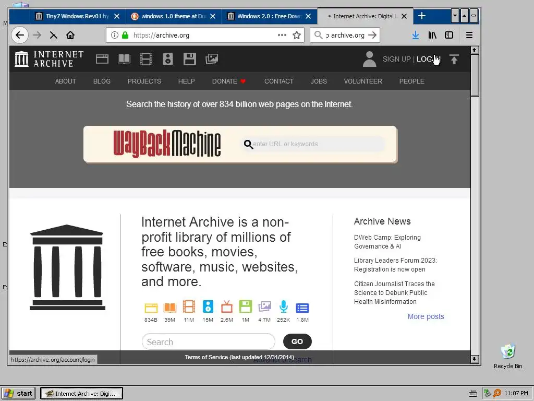Open the library bookshelf icon

point(432,35)
